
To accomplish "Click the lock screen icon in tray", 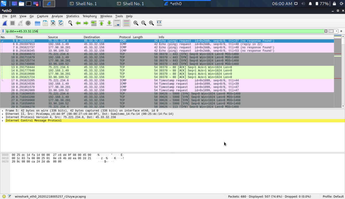I will pyautogui.click(x=334, y=4).
